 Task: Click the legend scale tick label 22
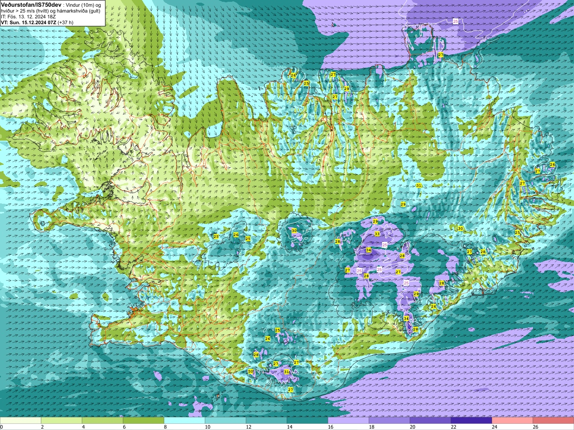click(x=453, y=427)
